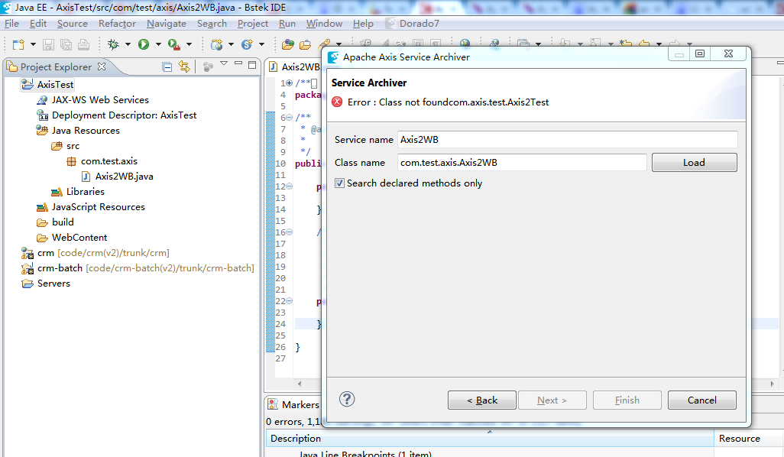Click the editor horizontal scrollbar left arrow
784x457 pixels.
(300, 384)
